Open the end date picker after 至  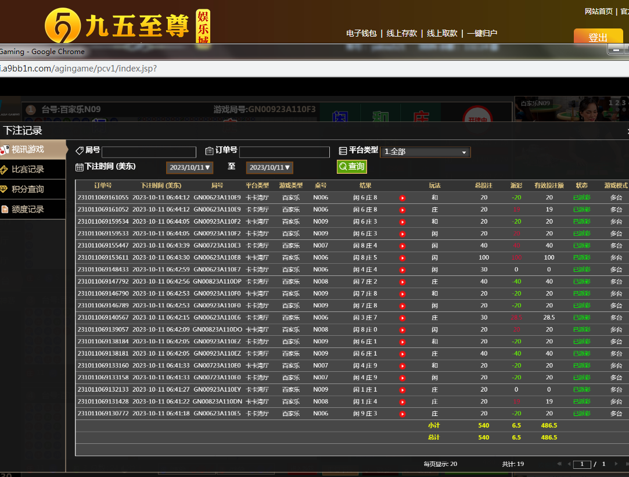[x=269, y=168]
